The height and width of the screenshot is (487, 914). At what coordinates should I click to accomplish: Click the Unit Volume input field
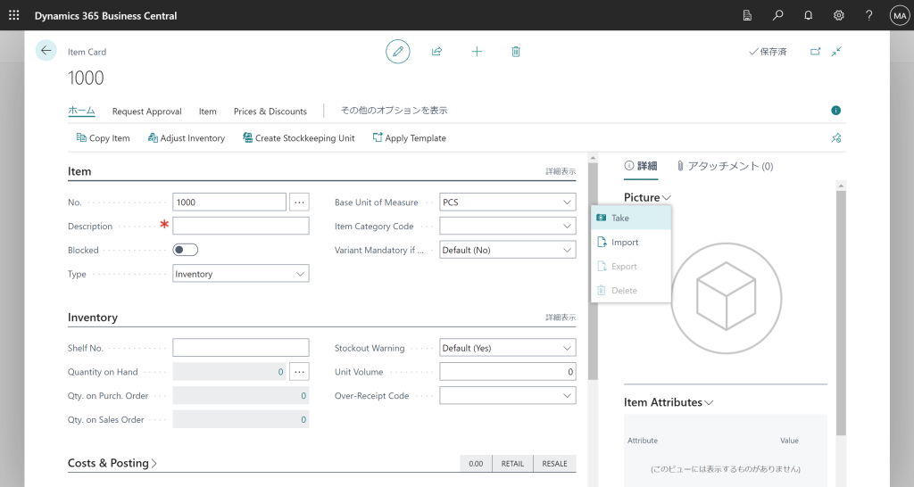tap(507, 372)
